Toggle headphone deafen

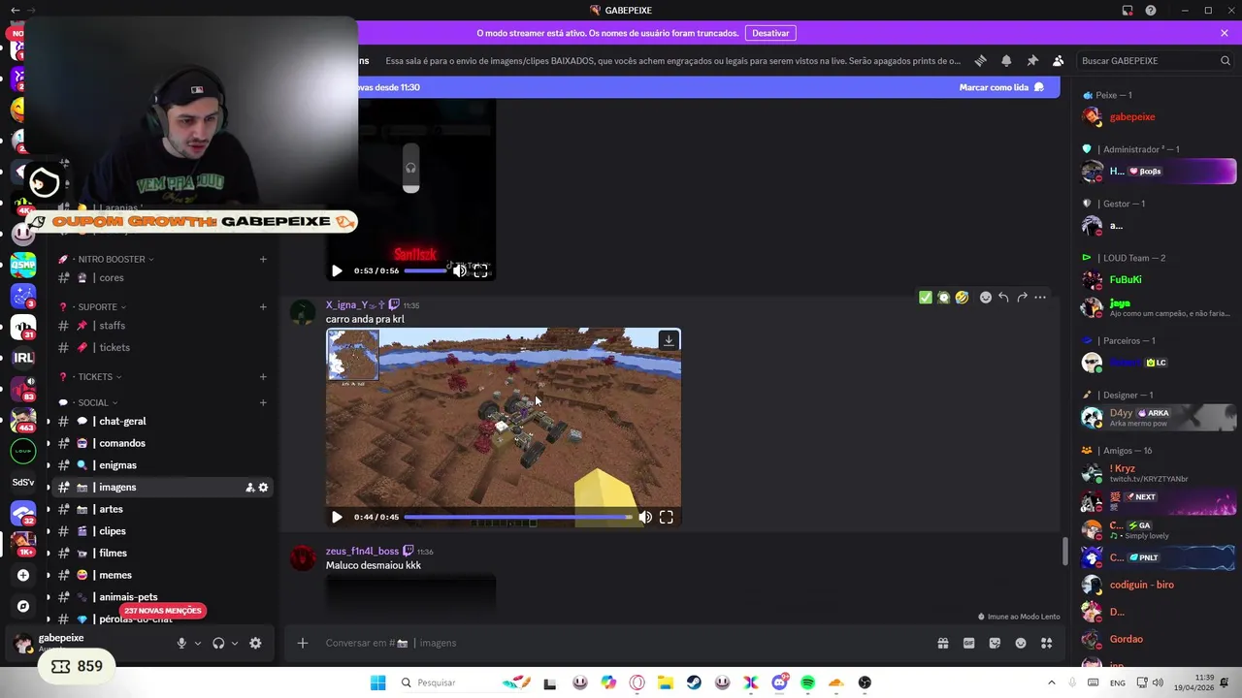218,643
